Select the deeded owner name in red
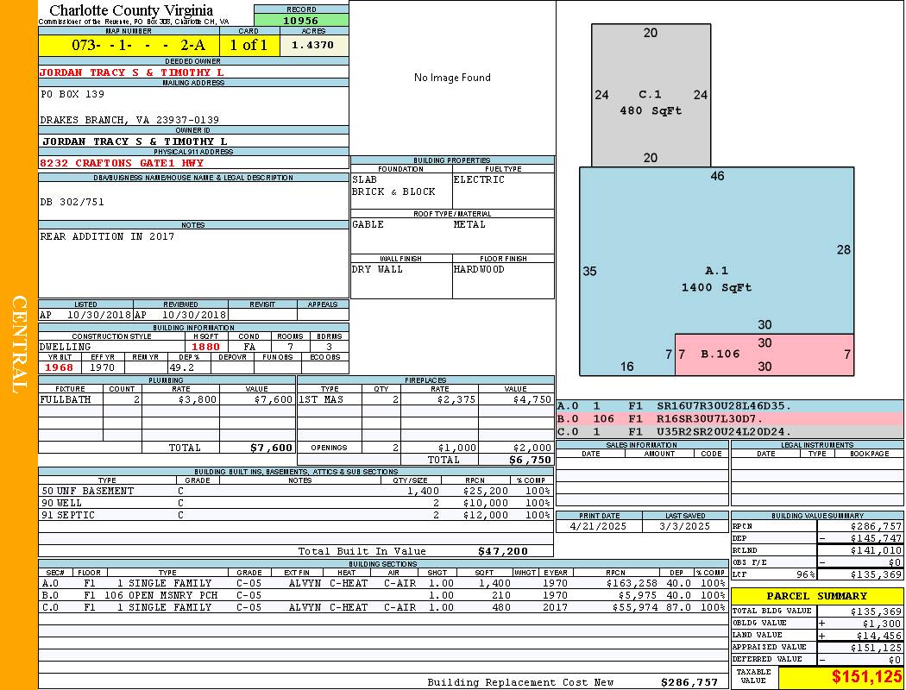The width and height of the screenshot is (906, 690). (131, 72)
